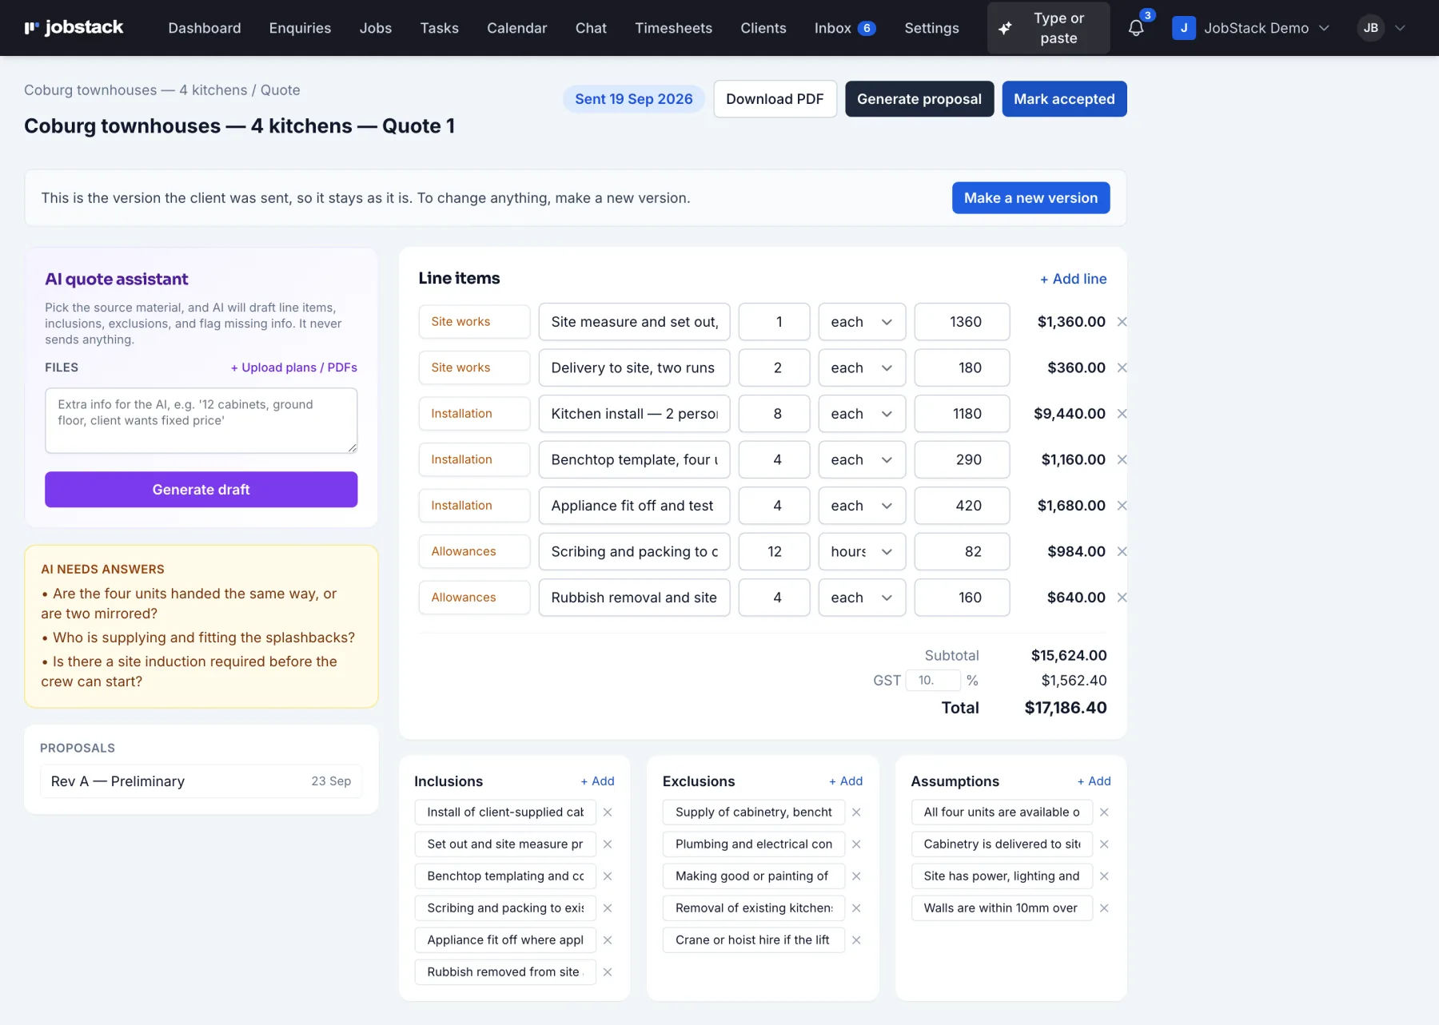Delete the Benchtop template line
Image resolution: width=1439 pixels, height=1025 pixels.
click(1122, 459)
